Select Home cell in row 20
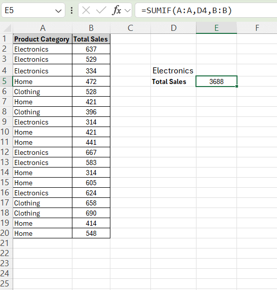Screen dimensions: 277x290 [x=43, y=233]
